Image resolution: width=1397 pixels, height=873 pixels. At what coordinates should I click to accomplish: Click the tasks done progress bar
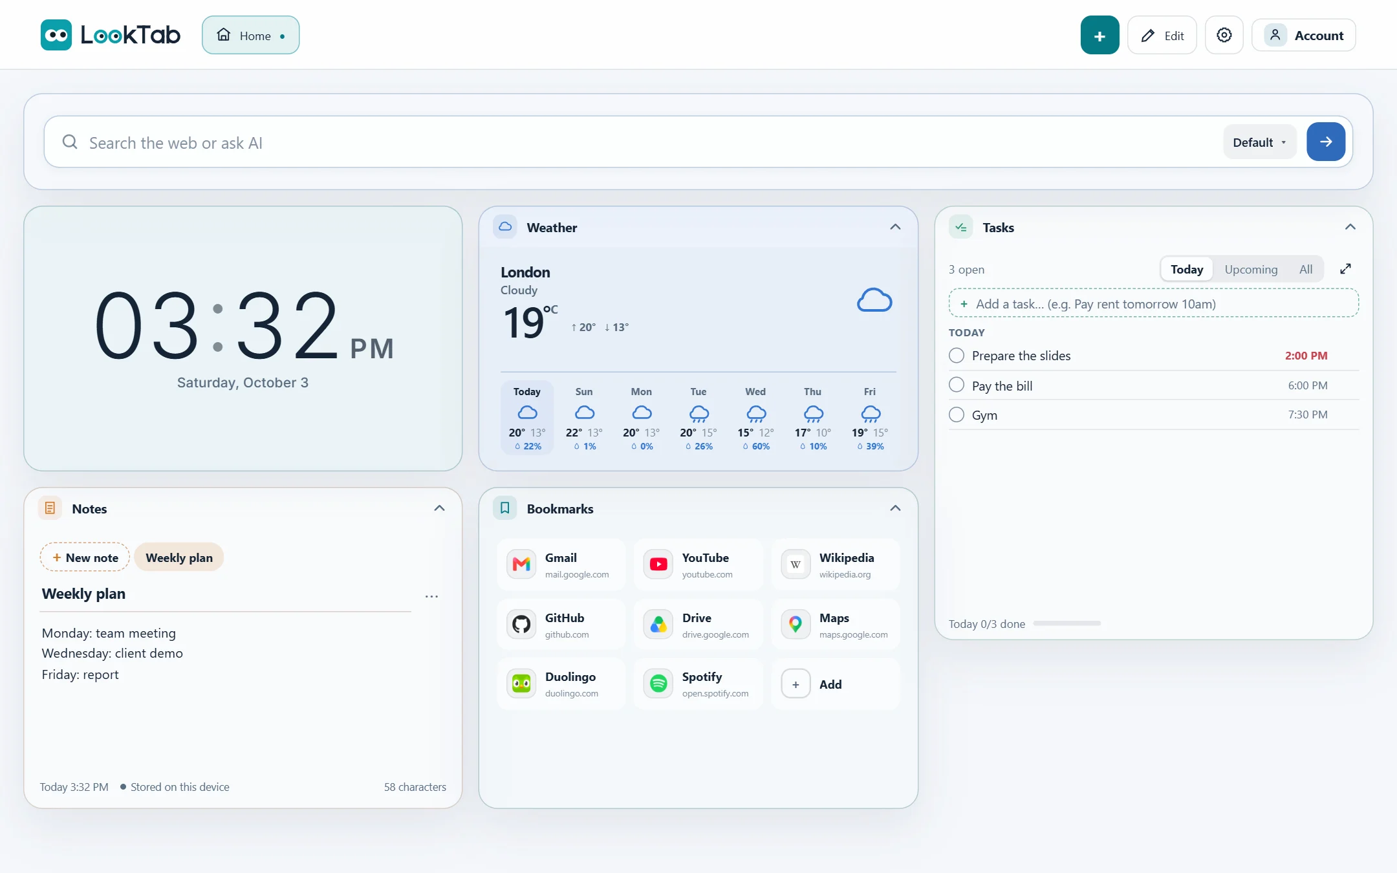(x=1067, y=623)
